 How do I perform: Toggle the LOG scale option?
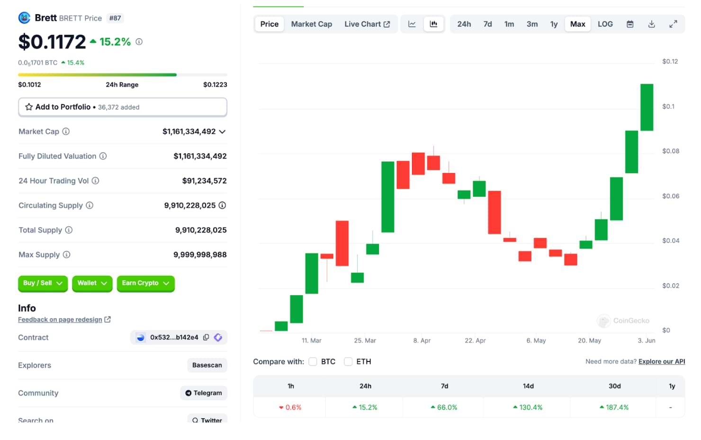[605, 24]
